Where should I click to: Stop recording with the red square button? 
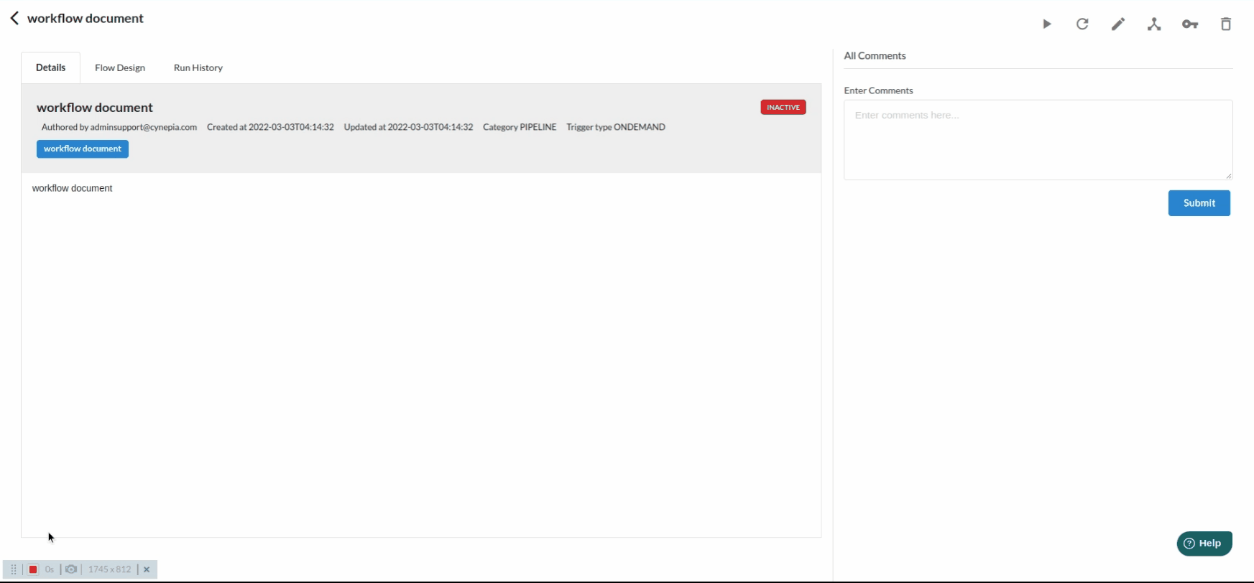point(33,569)
